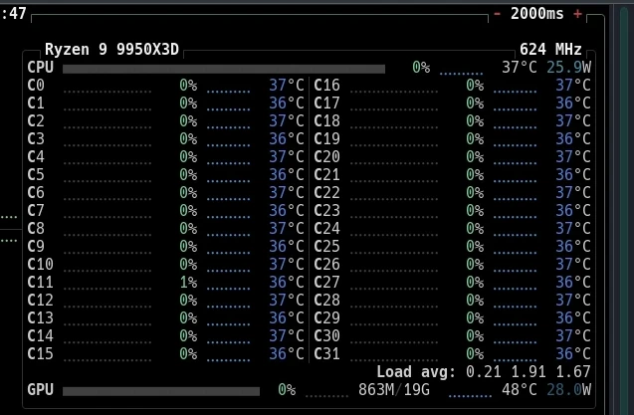This screenshot has height=415, width=634.
Task: Select core C14 row label
Action: point(40,335)
